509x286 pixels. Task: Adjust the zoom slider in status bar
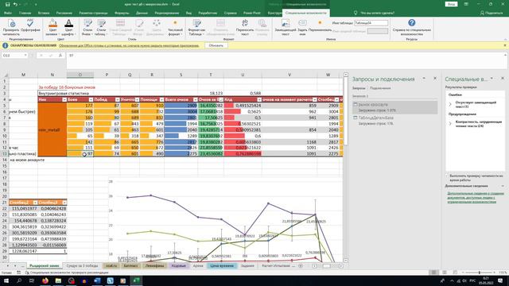pyautogui.click(x=479, y=272)
